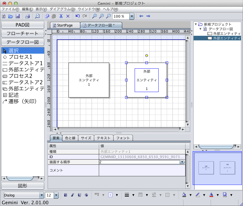
Task: Pick the プロセス2 shape tool
Action: [x=23, y=76]
